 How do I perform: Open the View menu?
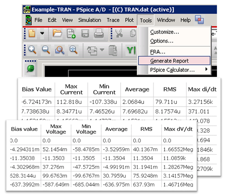pos(67,20)
